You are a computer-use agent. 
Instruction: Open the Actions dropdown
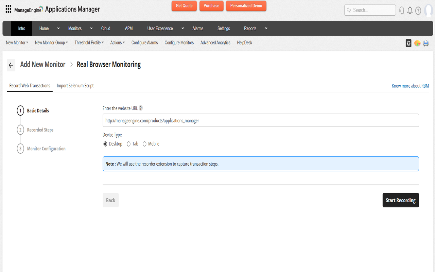(118, 42)
